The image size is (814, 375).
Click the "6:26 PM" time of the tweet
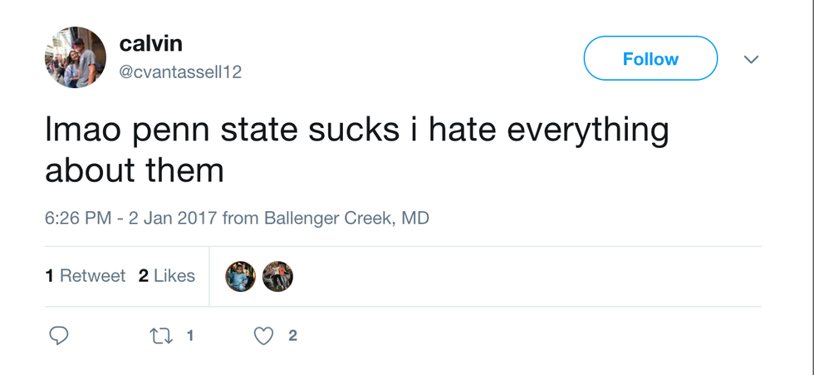(x=77, y=219)
